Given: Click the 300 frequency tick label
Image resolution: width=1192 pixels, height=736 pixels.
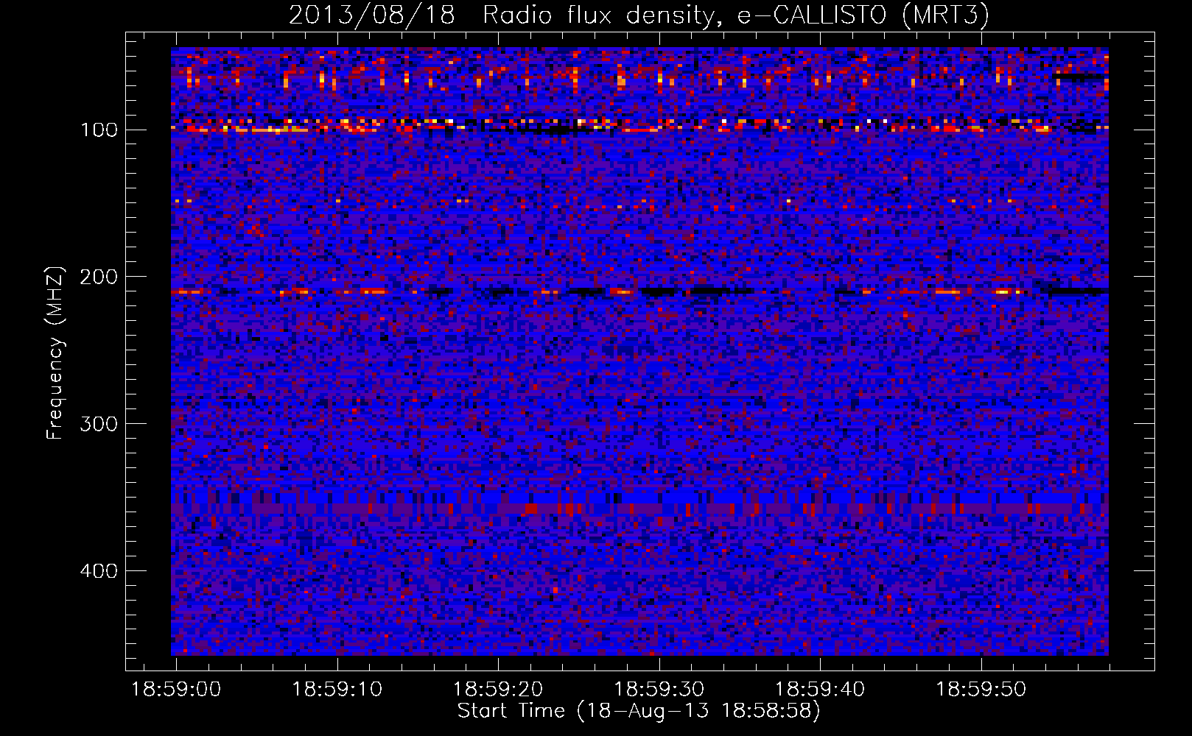Looking at the screenshot, I should tap(99, 424).
